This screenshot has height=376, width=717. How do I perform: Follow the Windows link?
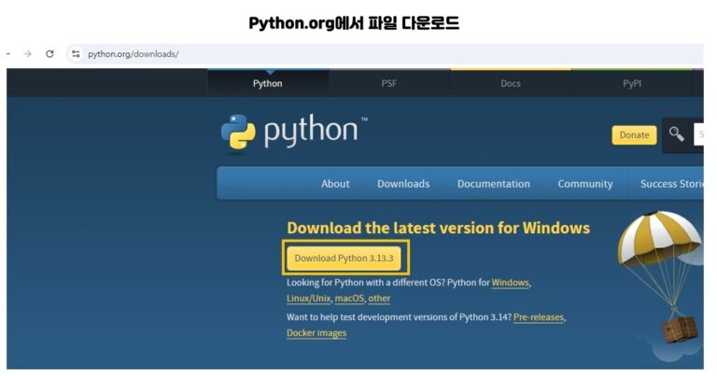point(510,283)
